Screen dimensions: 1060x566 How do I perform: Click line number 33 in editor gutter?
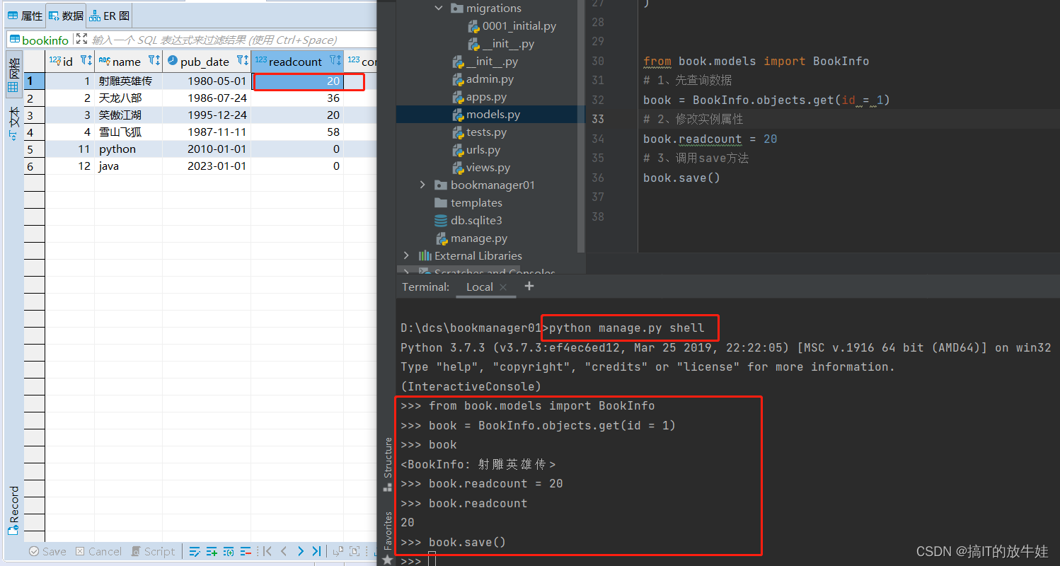597,119
